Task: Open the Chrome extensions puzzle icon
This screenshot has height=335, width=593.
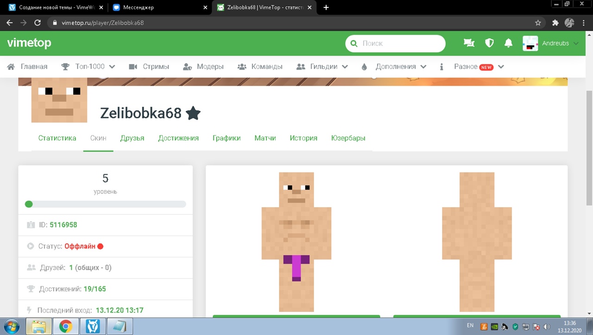Action: tap(555, 22)
